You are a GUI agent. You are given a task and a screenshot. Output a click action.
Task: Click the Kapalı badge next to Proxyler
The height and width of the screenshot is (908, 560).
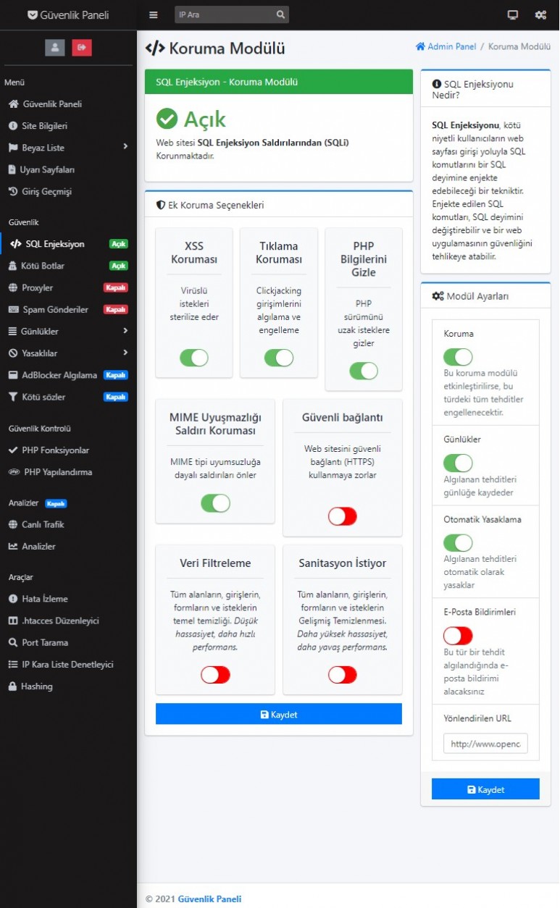pos(115,287)
